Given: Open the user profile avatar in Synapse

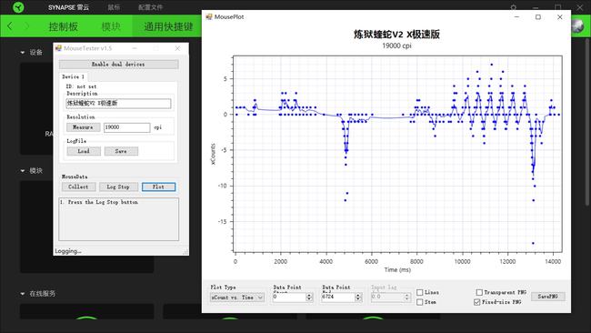Looking at the screenshot, I should [x=577, y=26].
